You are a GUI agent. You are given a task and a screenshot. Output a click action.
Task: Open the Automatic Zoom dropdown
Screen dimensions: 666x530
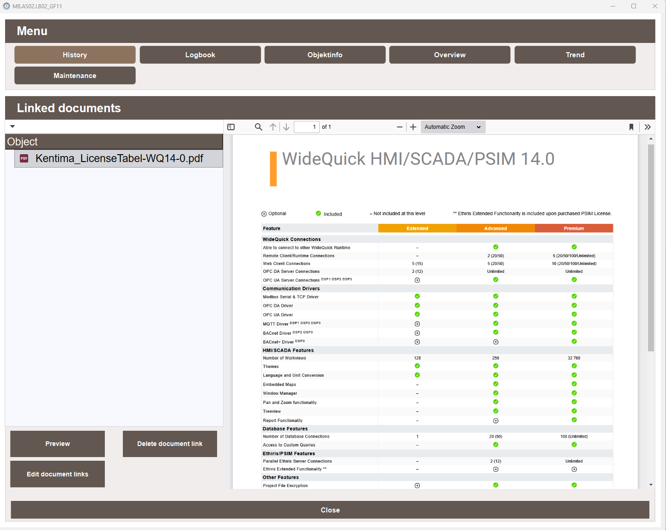tap(453, 127)
